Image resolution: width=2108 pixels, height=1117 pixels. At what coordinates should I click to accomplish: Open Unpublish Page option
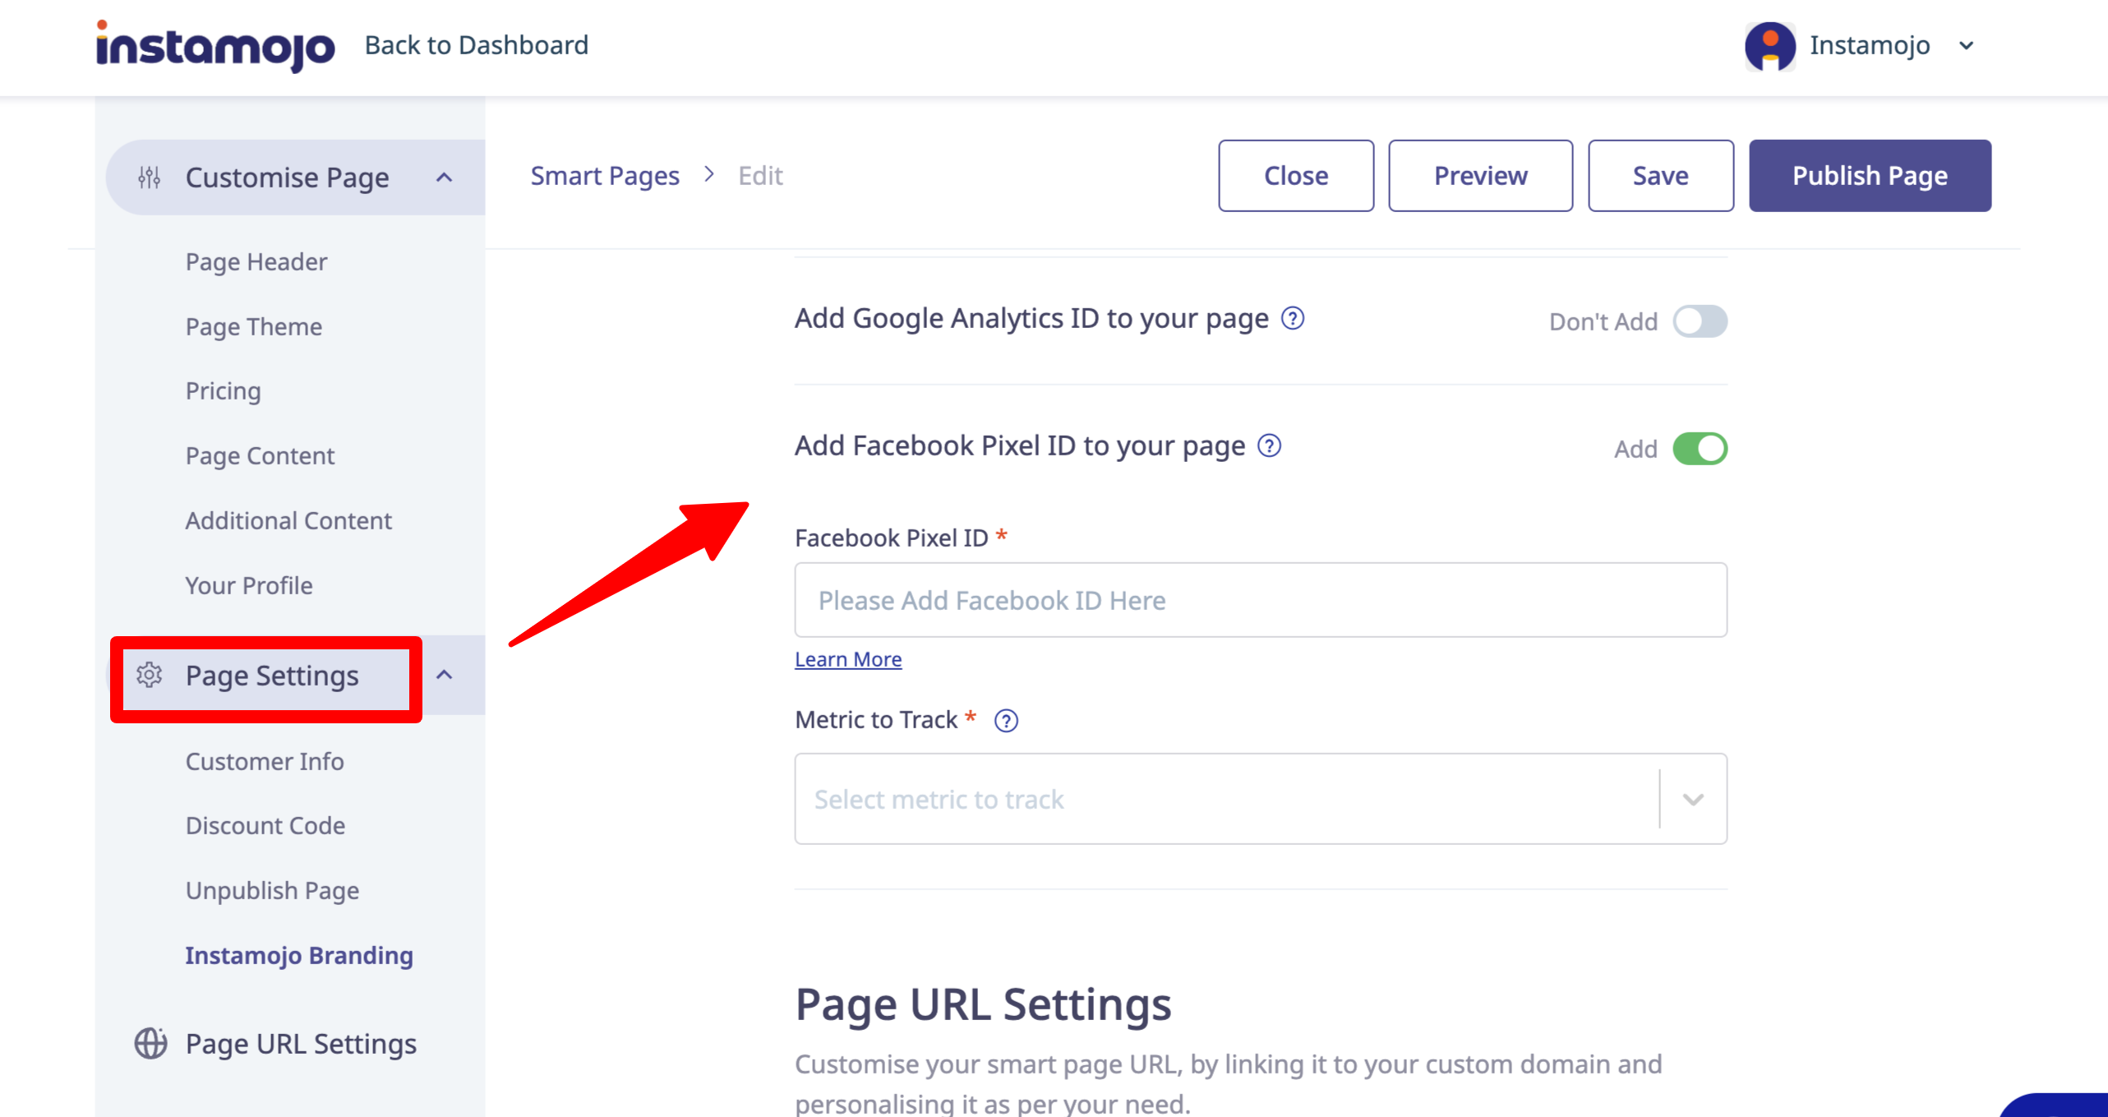[272, 891]
